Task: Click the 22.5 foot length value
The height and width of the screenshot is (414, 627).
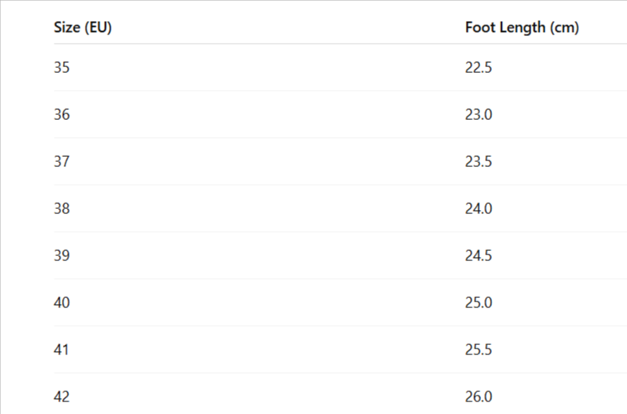Action: tap(478, 67)
